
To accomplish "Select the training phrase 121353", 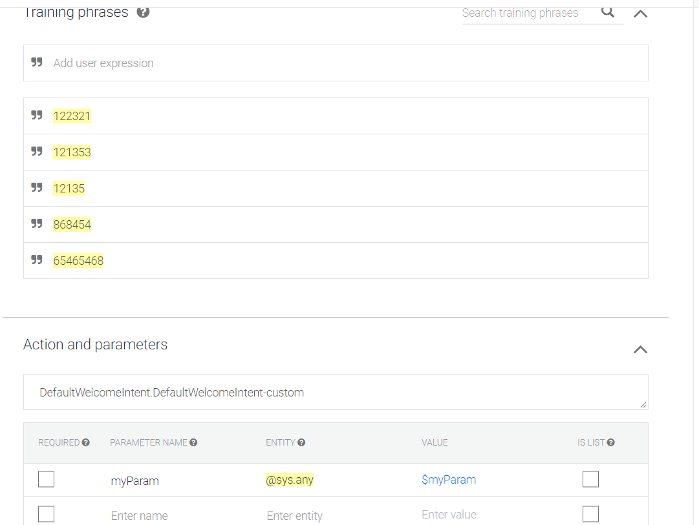I will (72, 152).
